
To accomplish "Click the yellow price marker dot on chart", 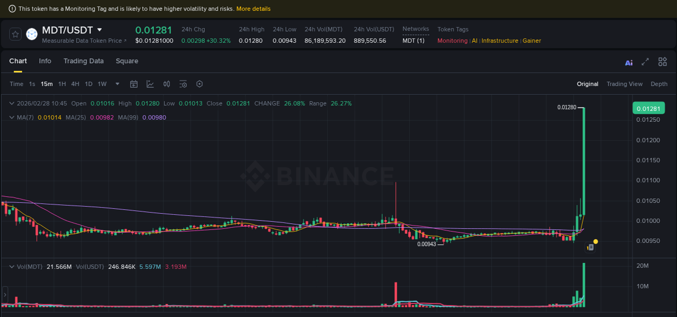I will (595, 240).
